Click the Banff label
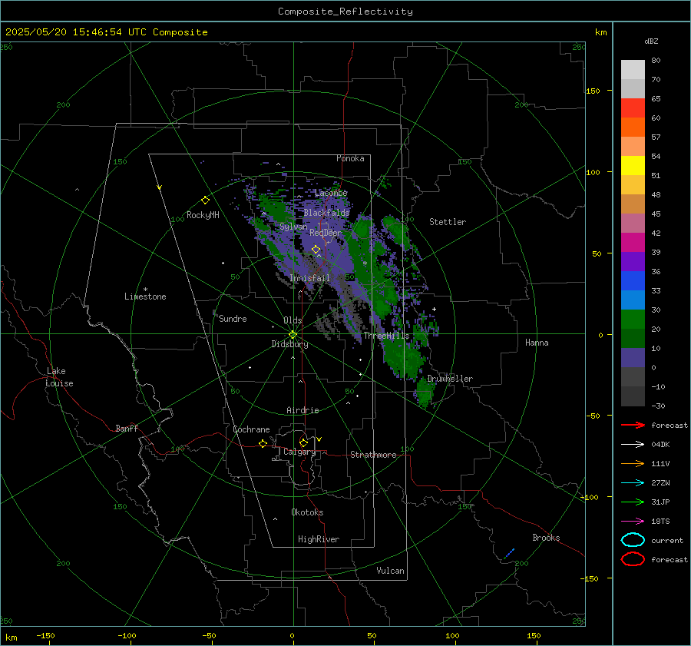This screenshot has height=646, width=691. (127, 429)
